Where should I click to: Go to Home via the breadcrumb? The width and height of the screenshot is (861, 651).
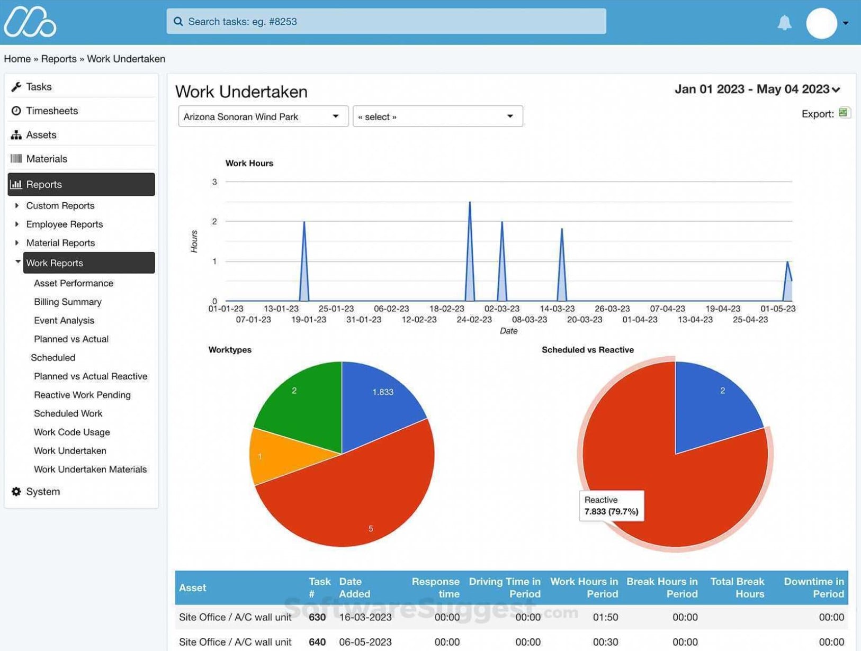(17, 58)
